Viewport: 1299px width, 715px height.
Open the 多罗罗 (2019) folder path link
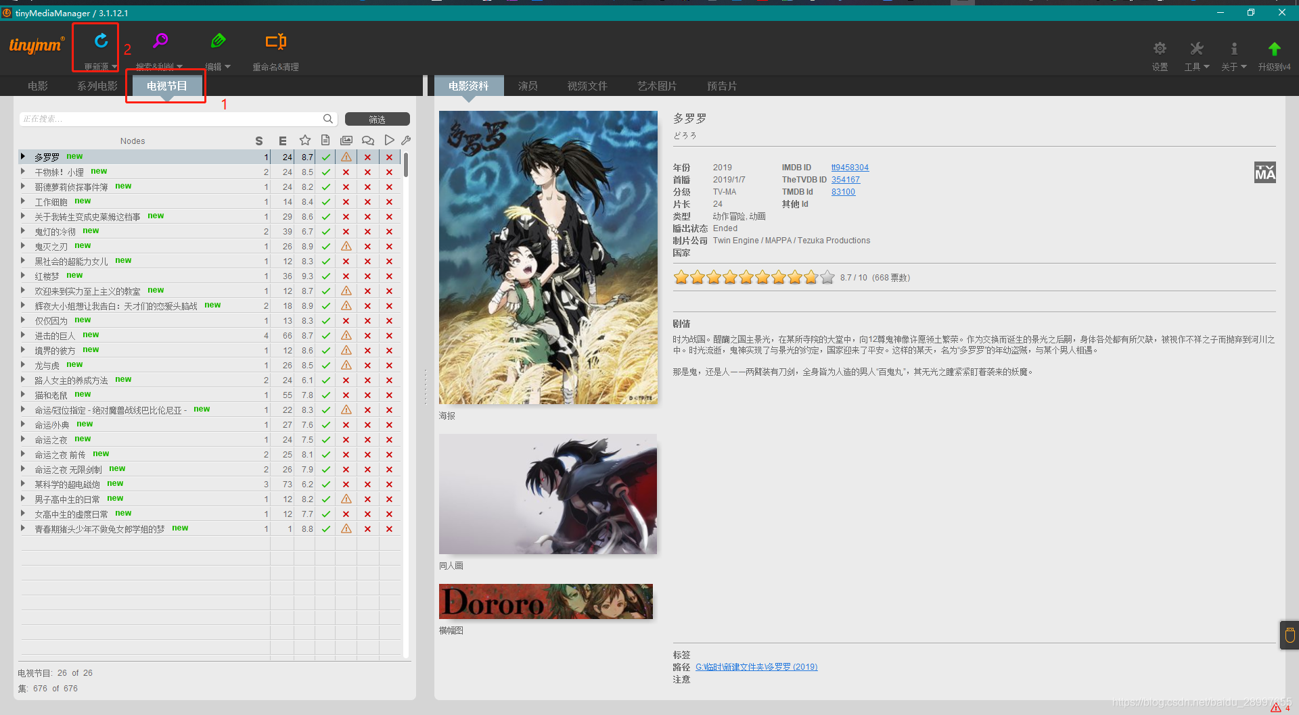756,667
